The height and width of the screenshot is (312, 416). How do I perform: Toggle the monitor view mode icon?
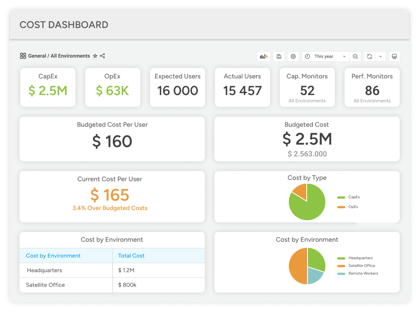coord(394,56)
